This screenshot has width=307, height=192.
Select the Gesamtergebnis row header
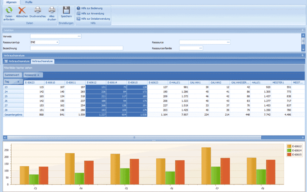pos(13,115)
